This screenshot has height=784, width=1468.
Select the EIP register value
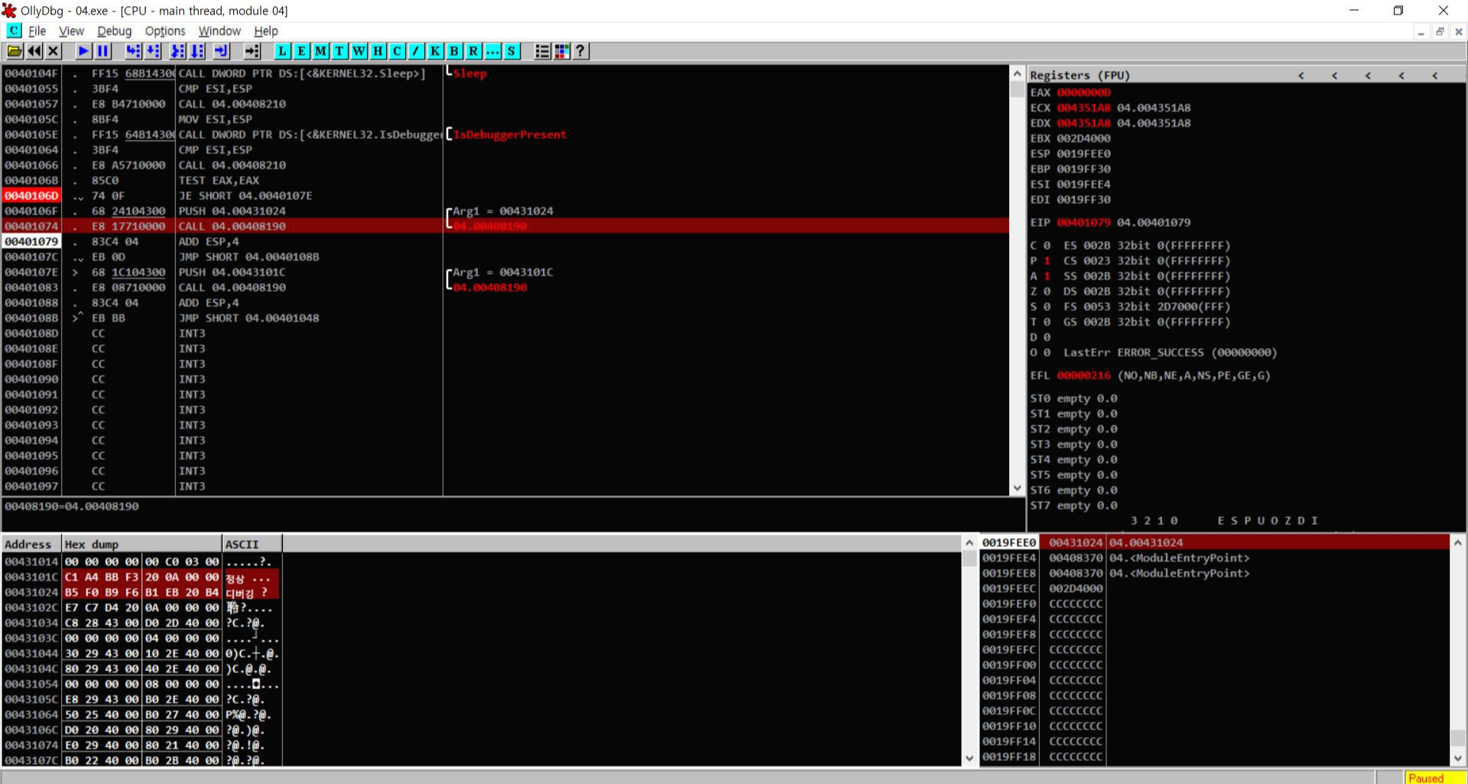coord(1083,222)
